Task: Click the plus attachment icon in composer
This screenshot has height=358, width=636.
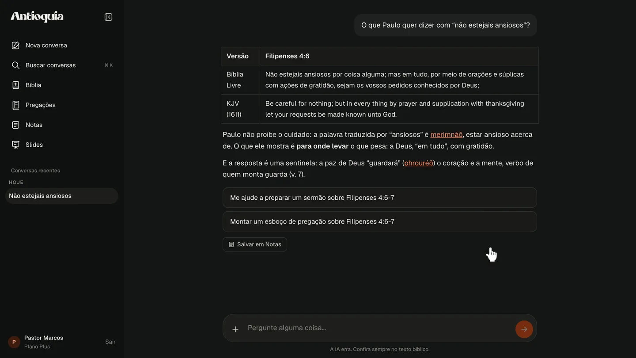Action: point(235,329)
